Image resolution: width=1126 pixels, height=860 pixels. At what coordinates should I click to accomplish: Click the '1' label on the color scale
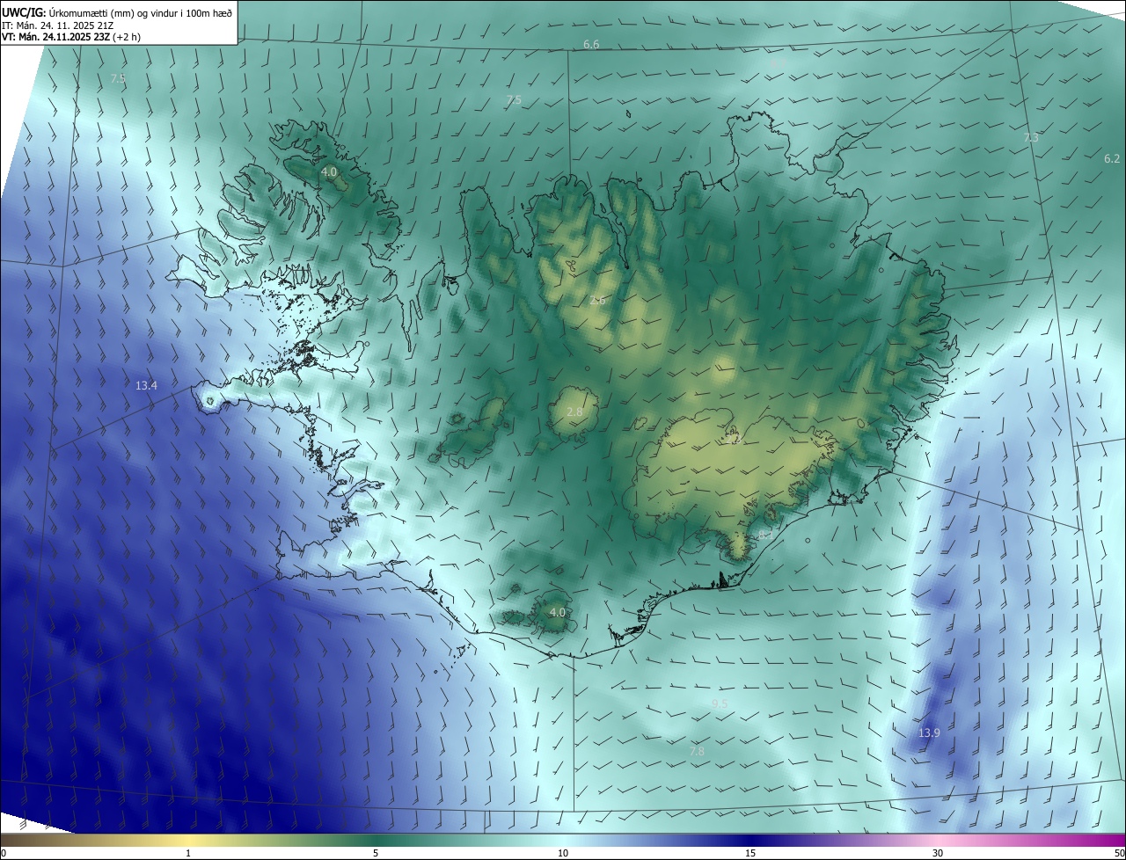point(188,853)
